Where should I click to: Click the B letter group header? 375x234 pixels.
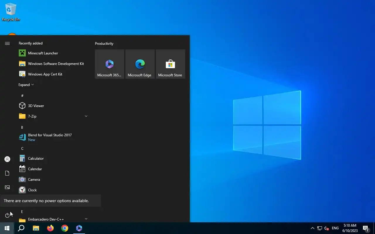click(22, 127)
